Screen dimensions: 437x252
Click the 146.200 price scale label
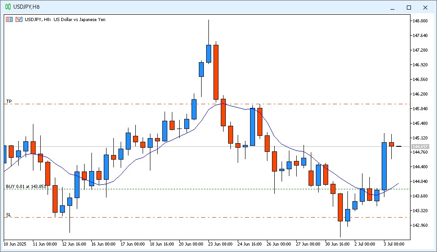420,94
